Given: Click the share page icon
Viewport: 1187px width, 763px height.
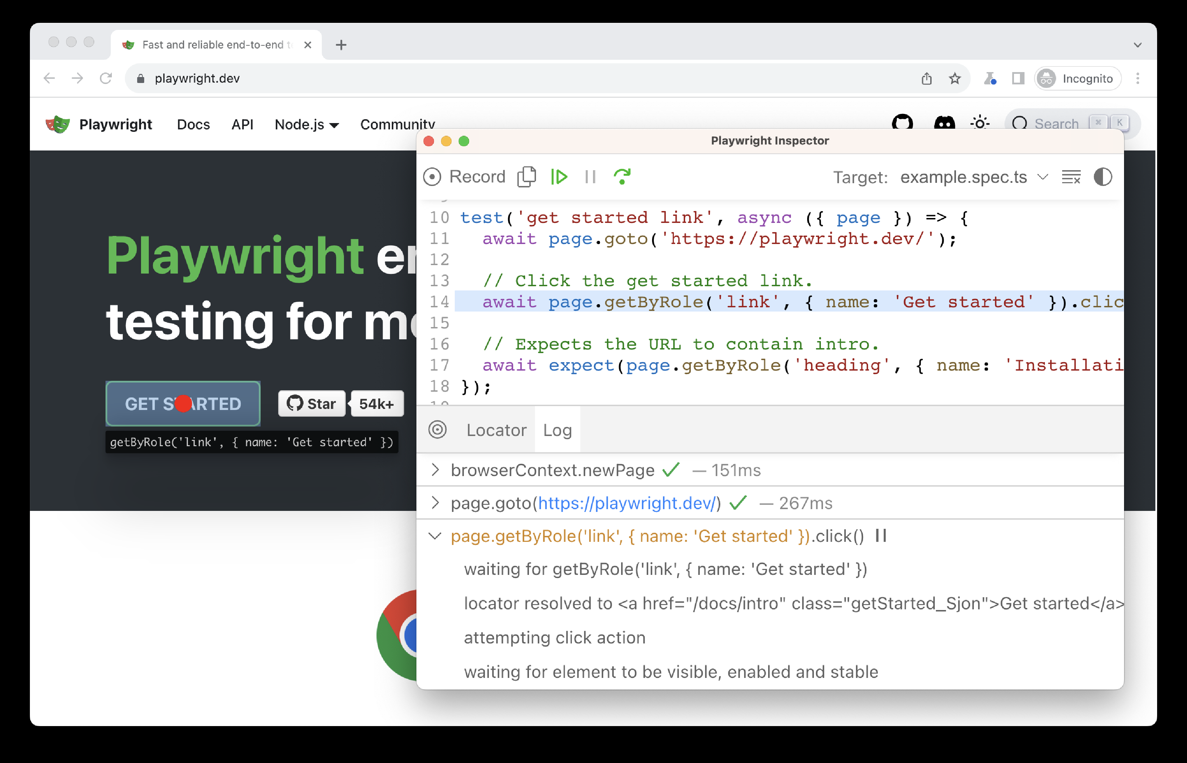Looking at the screenshot, I should [926, 78].
